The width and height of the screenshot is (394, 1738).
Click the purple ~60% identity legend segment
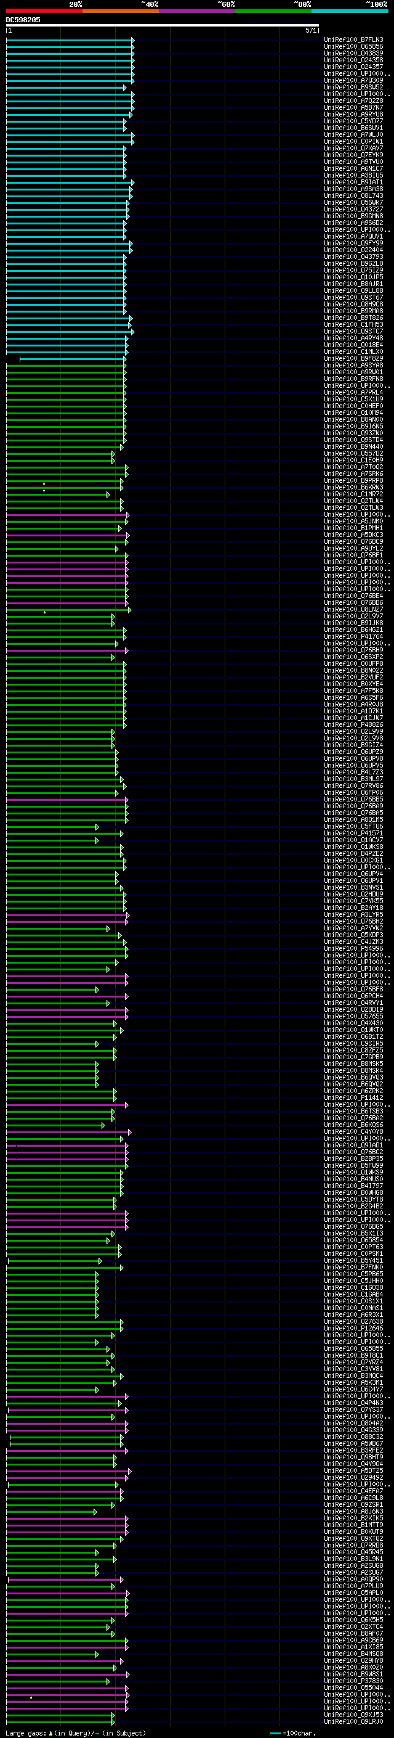point(198,11)
